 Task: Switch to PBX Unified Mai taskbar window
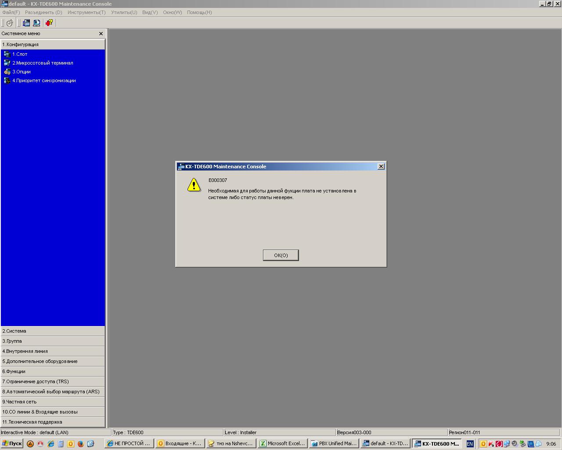pos(334,444)
